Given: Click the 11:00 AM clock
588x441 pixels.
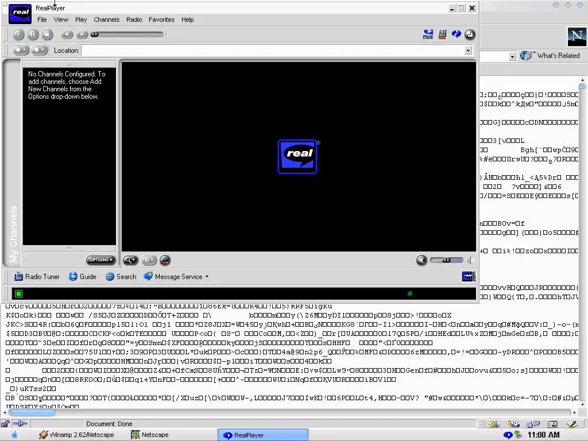Looking at the screenshot, I should pyautogui.click(x=543, y=435).
